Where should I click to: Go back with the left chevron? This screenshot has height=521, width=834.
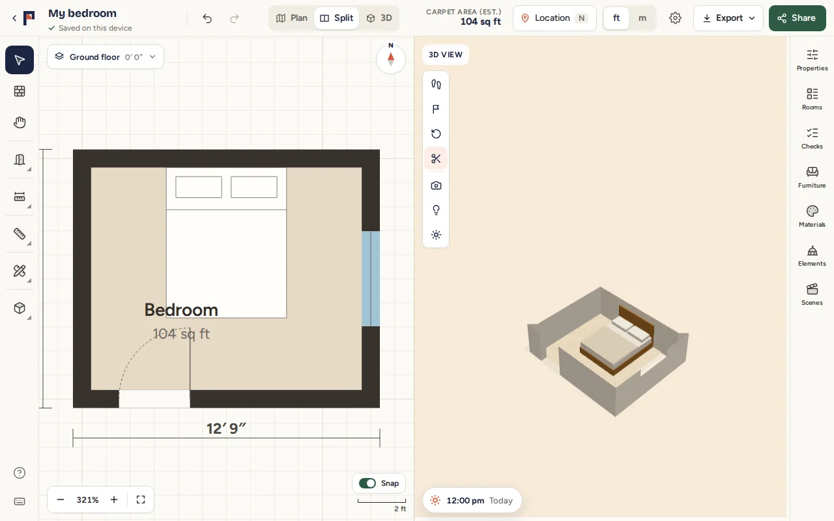tap(14, 18)
